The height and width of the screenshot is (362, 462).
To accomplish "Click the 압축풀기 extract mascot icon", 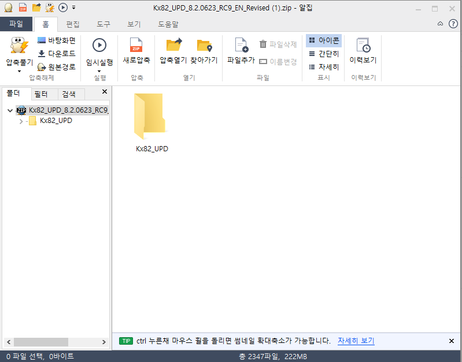I will 19,46.
